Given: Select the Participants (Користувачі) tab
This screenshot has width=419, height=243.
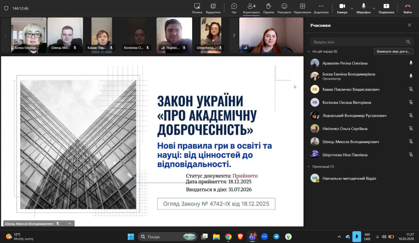Looking at the screenshot, I should (x=251, y=8).
